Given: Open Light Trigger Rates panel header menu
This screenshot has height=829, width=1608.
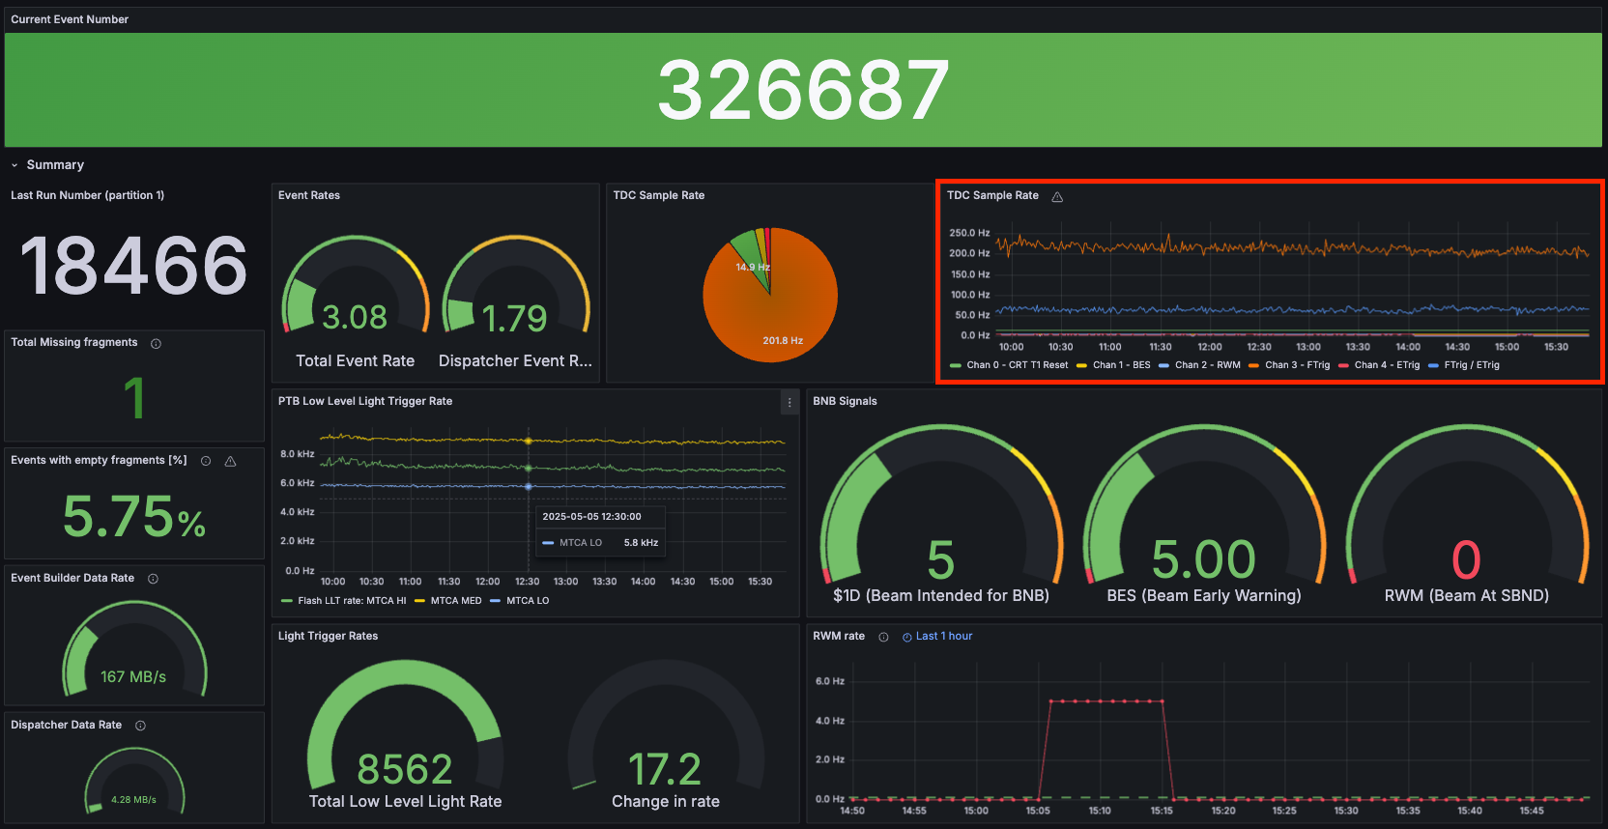Looking at the screenshot, I should point(328,636).
